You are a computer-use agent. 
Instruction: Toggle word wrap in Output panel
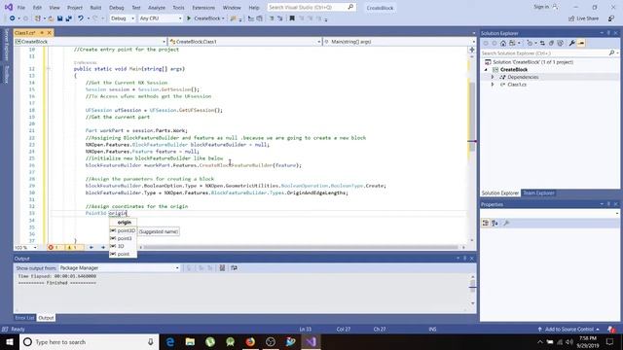point(234,268)
